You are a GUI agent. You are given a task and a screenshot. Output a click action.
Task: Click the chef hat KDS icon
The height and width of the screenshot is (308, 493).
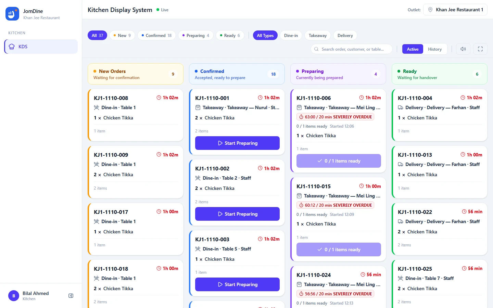[12, 47]
